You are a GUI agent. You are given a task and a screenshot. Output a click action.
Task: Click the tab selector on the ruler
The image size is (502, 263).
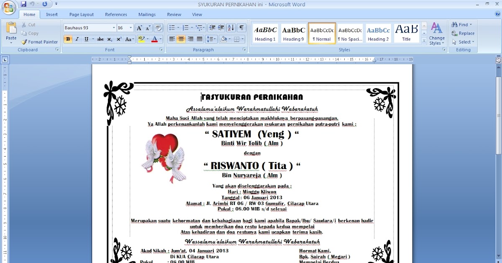click(x=5, y=60)
